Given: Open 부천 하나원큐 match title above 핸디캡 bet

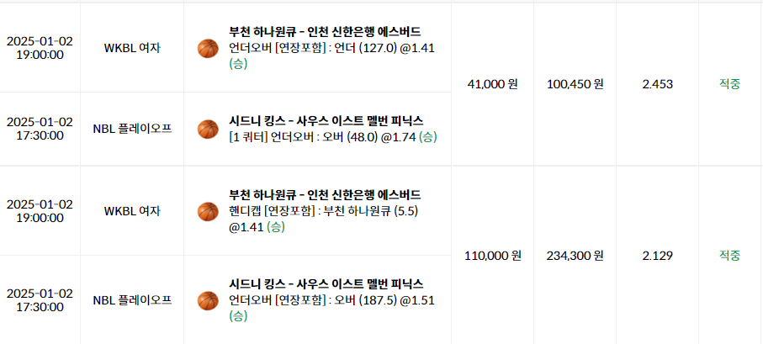Looking at the screenshot, I should point(325,195).
